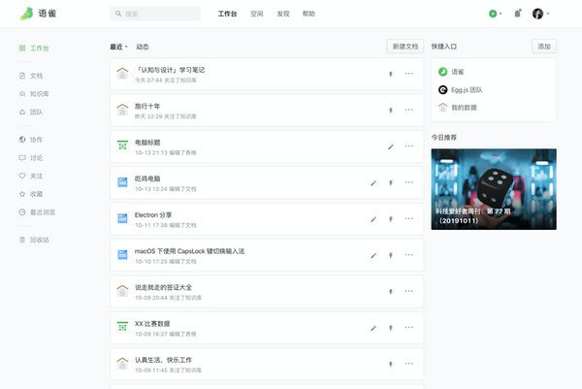Open the notification bell icon
The image size is (582, 389).
pos(517,15)
